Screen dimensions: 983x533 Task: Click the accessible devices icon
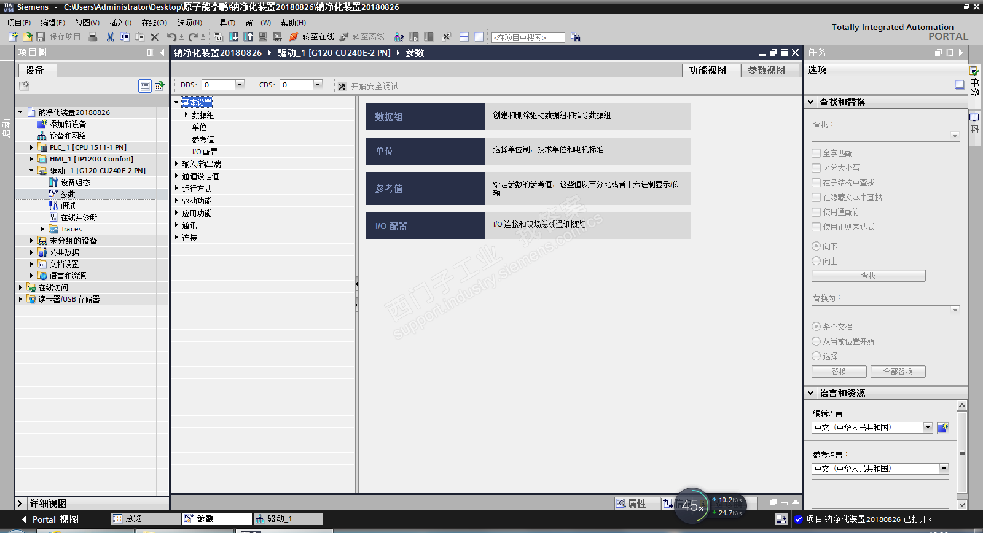tap(399, 37)
